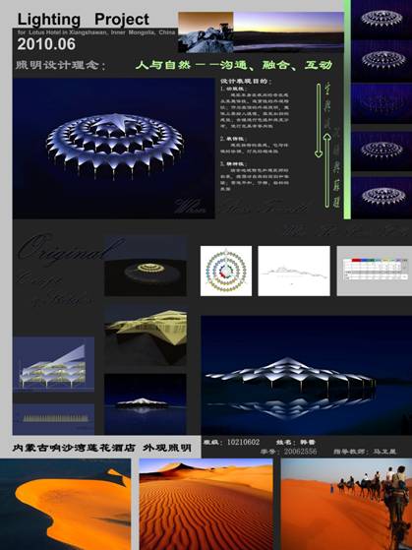Select the circular colored plan diagram

[x=226, y=271]
